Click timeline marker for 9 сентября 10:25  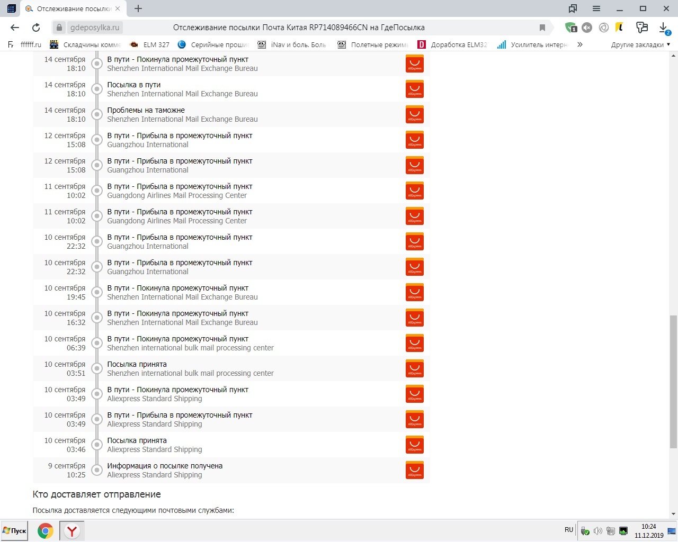click(x=97, y=470)
